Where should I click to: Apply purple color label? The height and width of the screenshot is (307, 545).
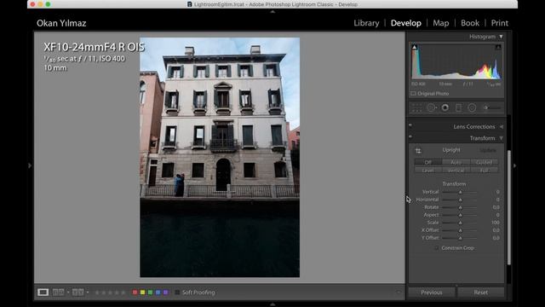coord(165,293)
